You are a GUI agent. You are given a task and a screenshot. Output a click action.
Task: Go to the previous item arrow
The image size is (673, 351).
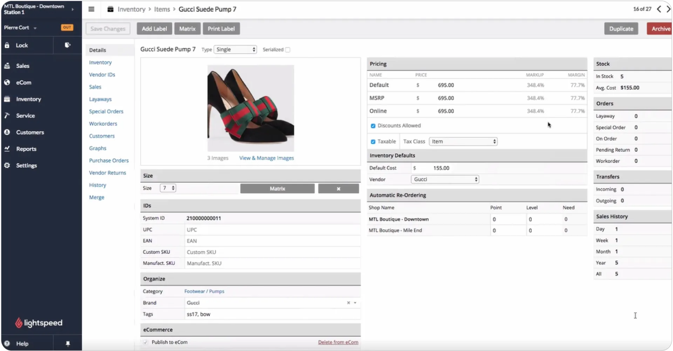point(659,9)
